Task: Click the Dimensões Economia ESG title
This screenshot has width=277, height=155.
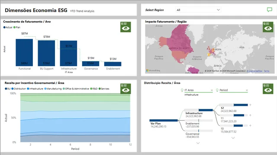Action: (x=36, y=10)
